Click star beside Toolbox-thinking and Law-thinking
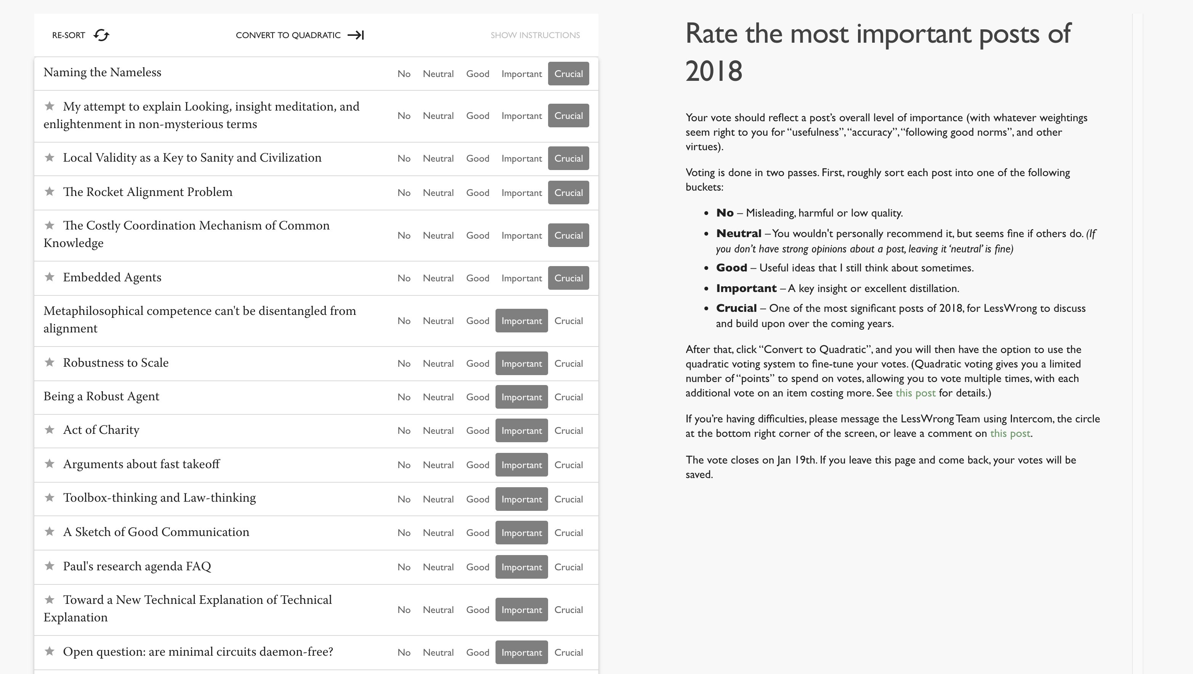1193x674 pixels. [x=49, y=497]
